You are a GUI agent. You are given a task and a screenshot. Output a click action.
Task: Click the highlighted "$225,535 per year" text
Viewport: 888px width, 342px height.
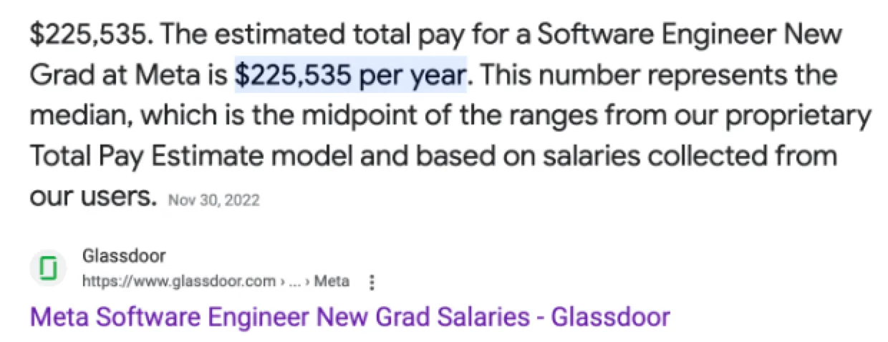[x=351, y=74]
